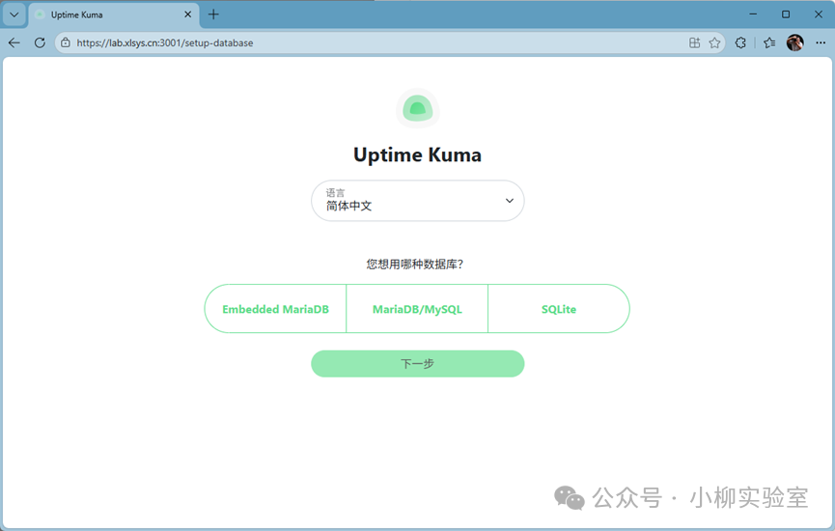Maximize the browser window

click(786, 14)
